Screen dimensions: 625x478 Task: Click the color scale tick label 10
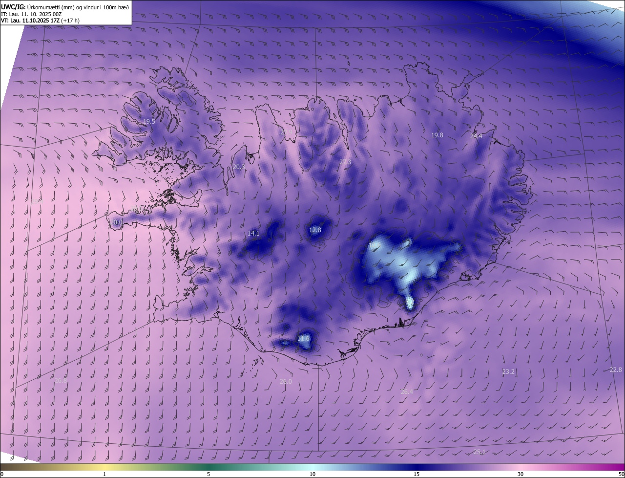tap(312, 474)
